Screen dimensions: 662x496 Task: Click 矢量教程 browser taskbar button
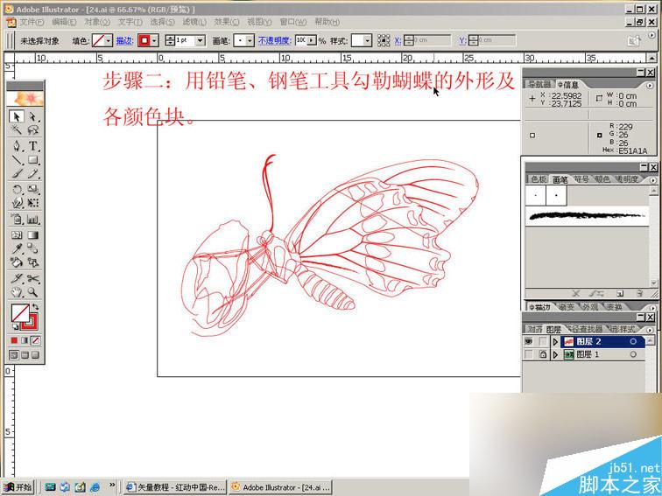click(x=175, y=487)
